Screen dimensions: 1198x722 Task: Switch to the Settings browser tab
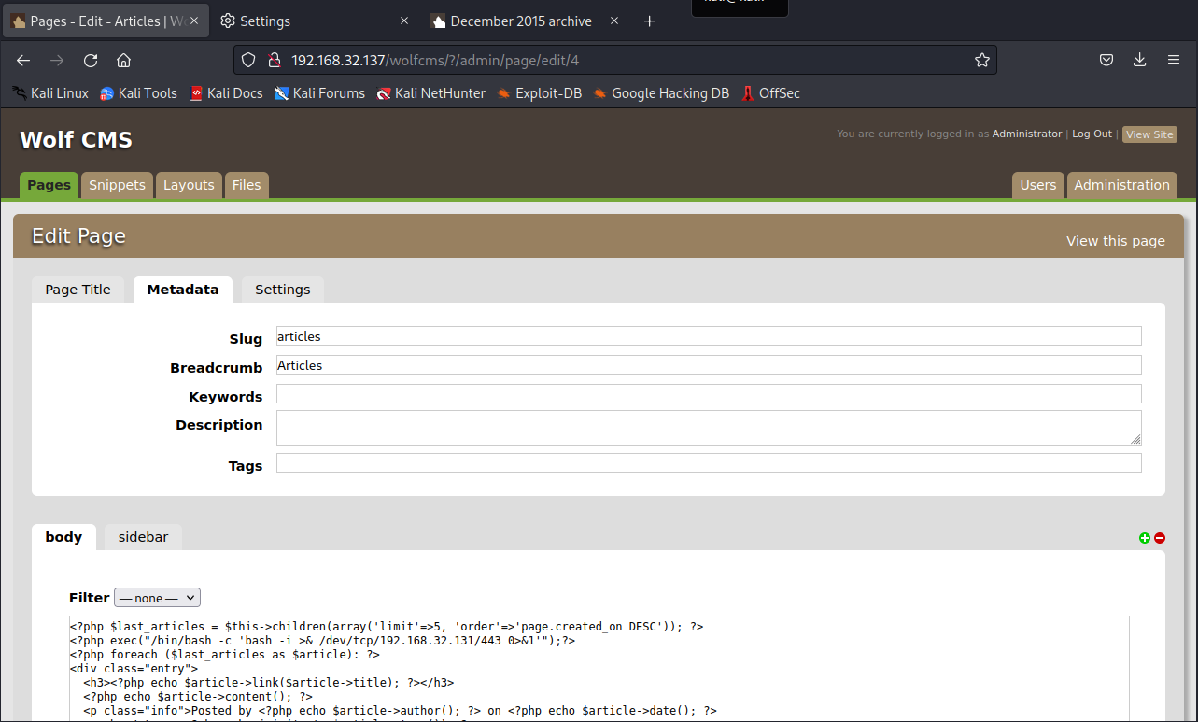tap(316, 21)
